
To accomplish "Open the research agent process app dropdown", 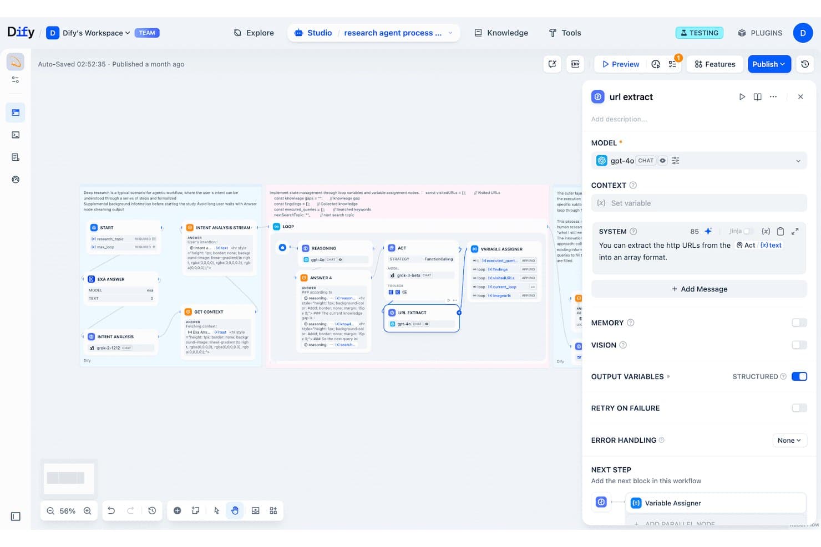I will tap(398, 33).
